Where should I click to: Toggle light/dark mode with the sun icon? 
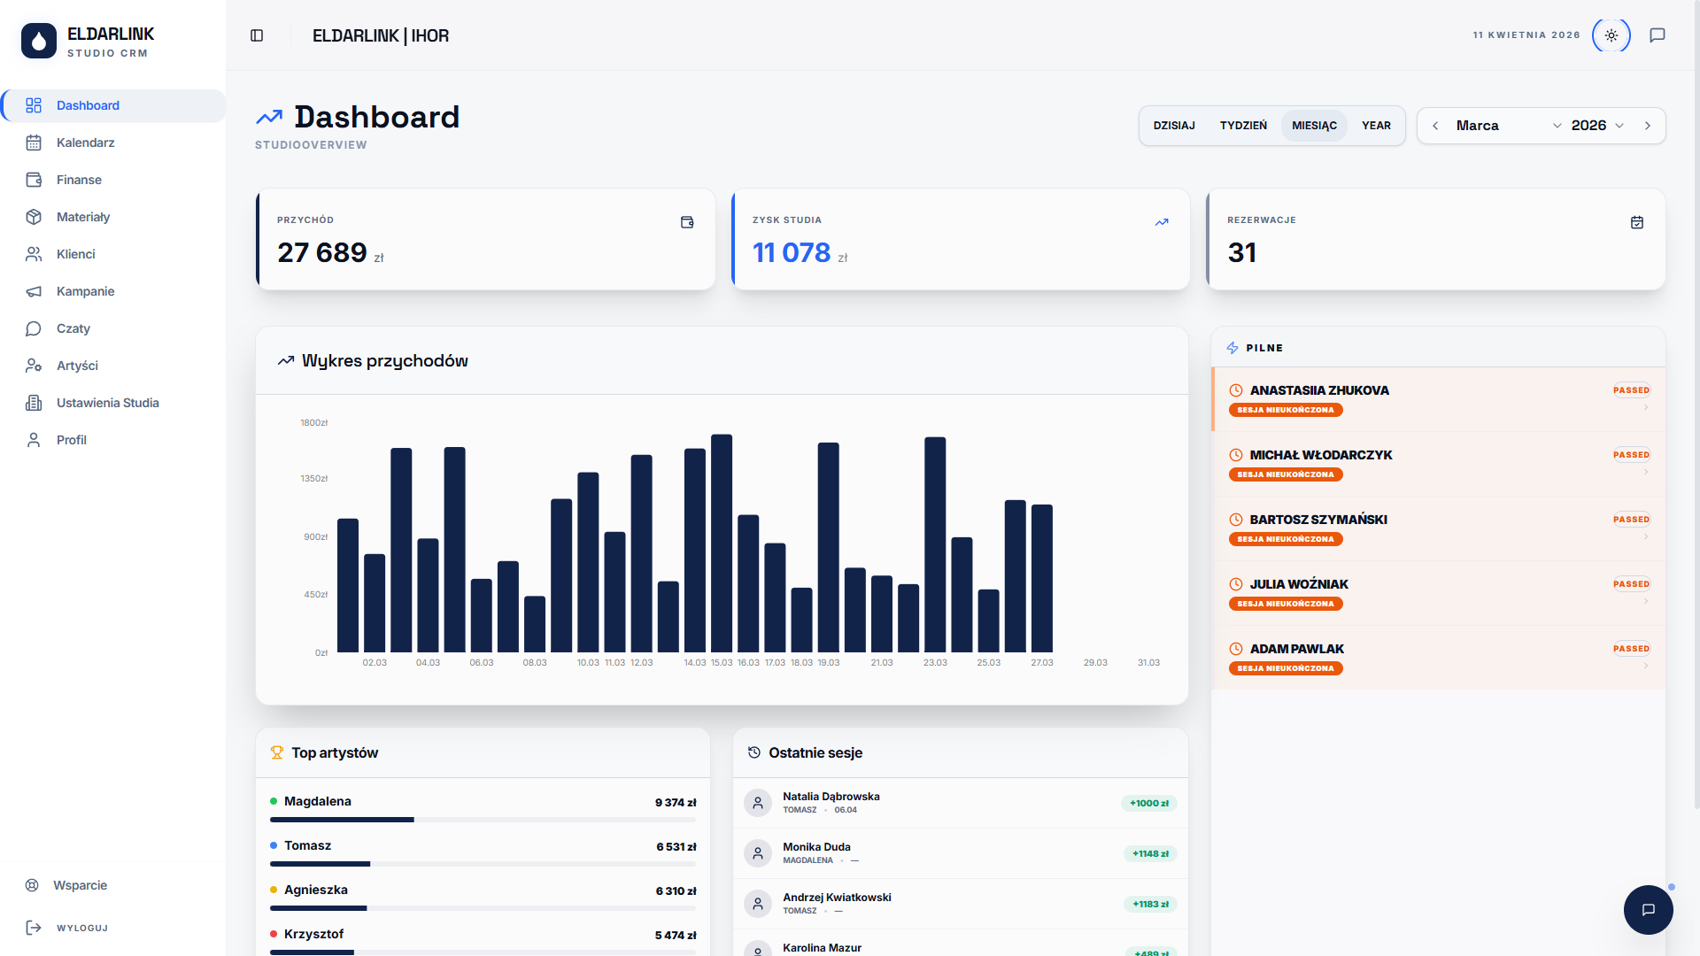1611,35
